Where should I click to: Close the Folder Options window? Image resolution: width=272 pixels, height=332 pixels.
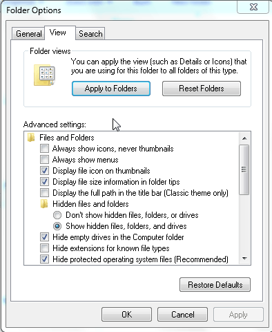[253, 7]
